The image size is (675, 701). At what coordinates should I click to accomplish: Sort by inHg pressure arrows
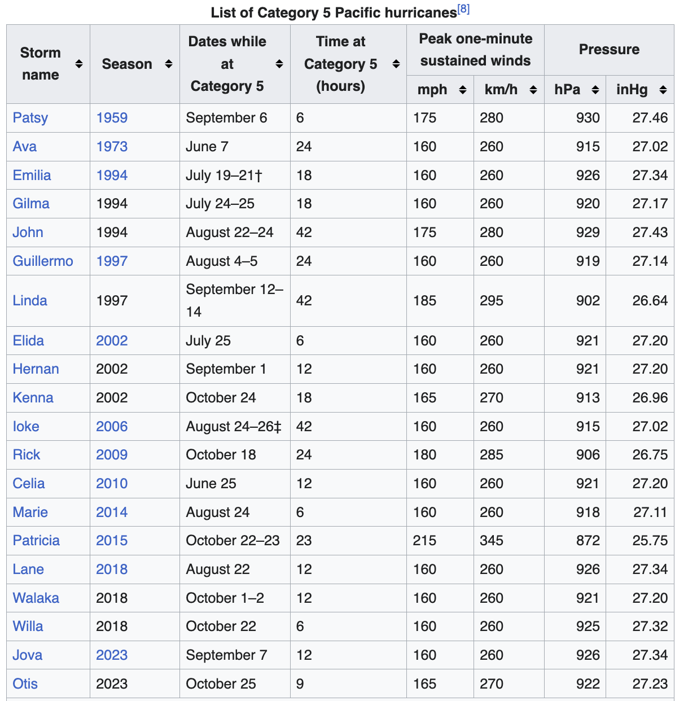pos(663,90)
